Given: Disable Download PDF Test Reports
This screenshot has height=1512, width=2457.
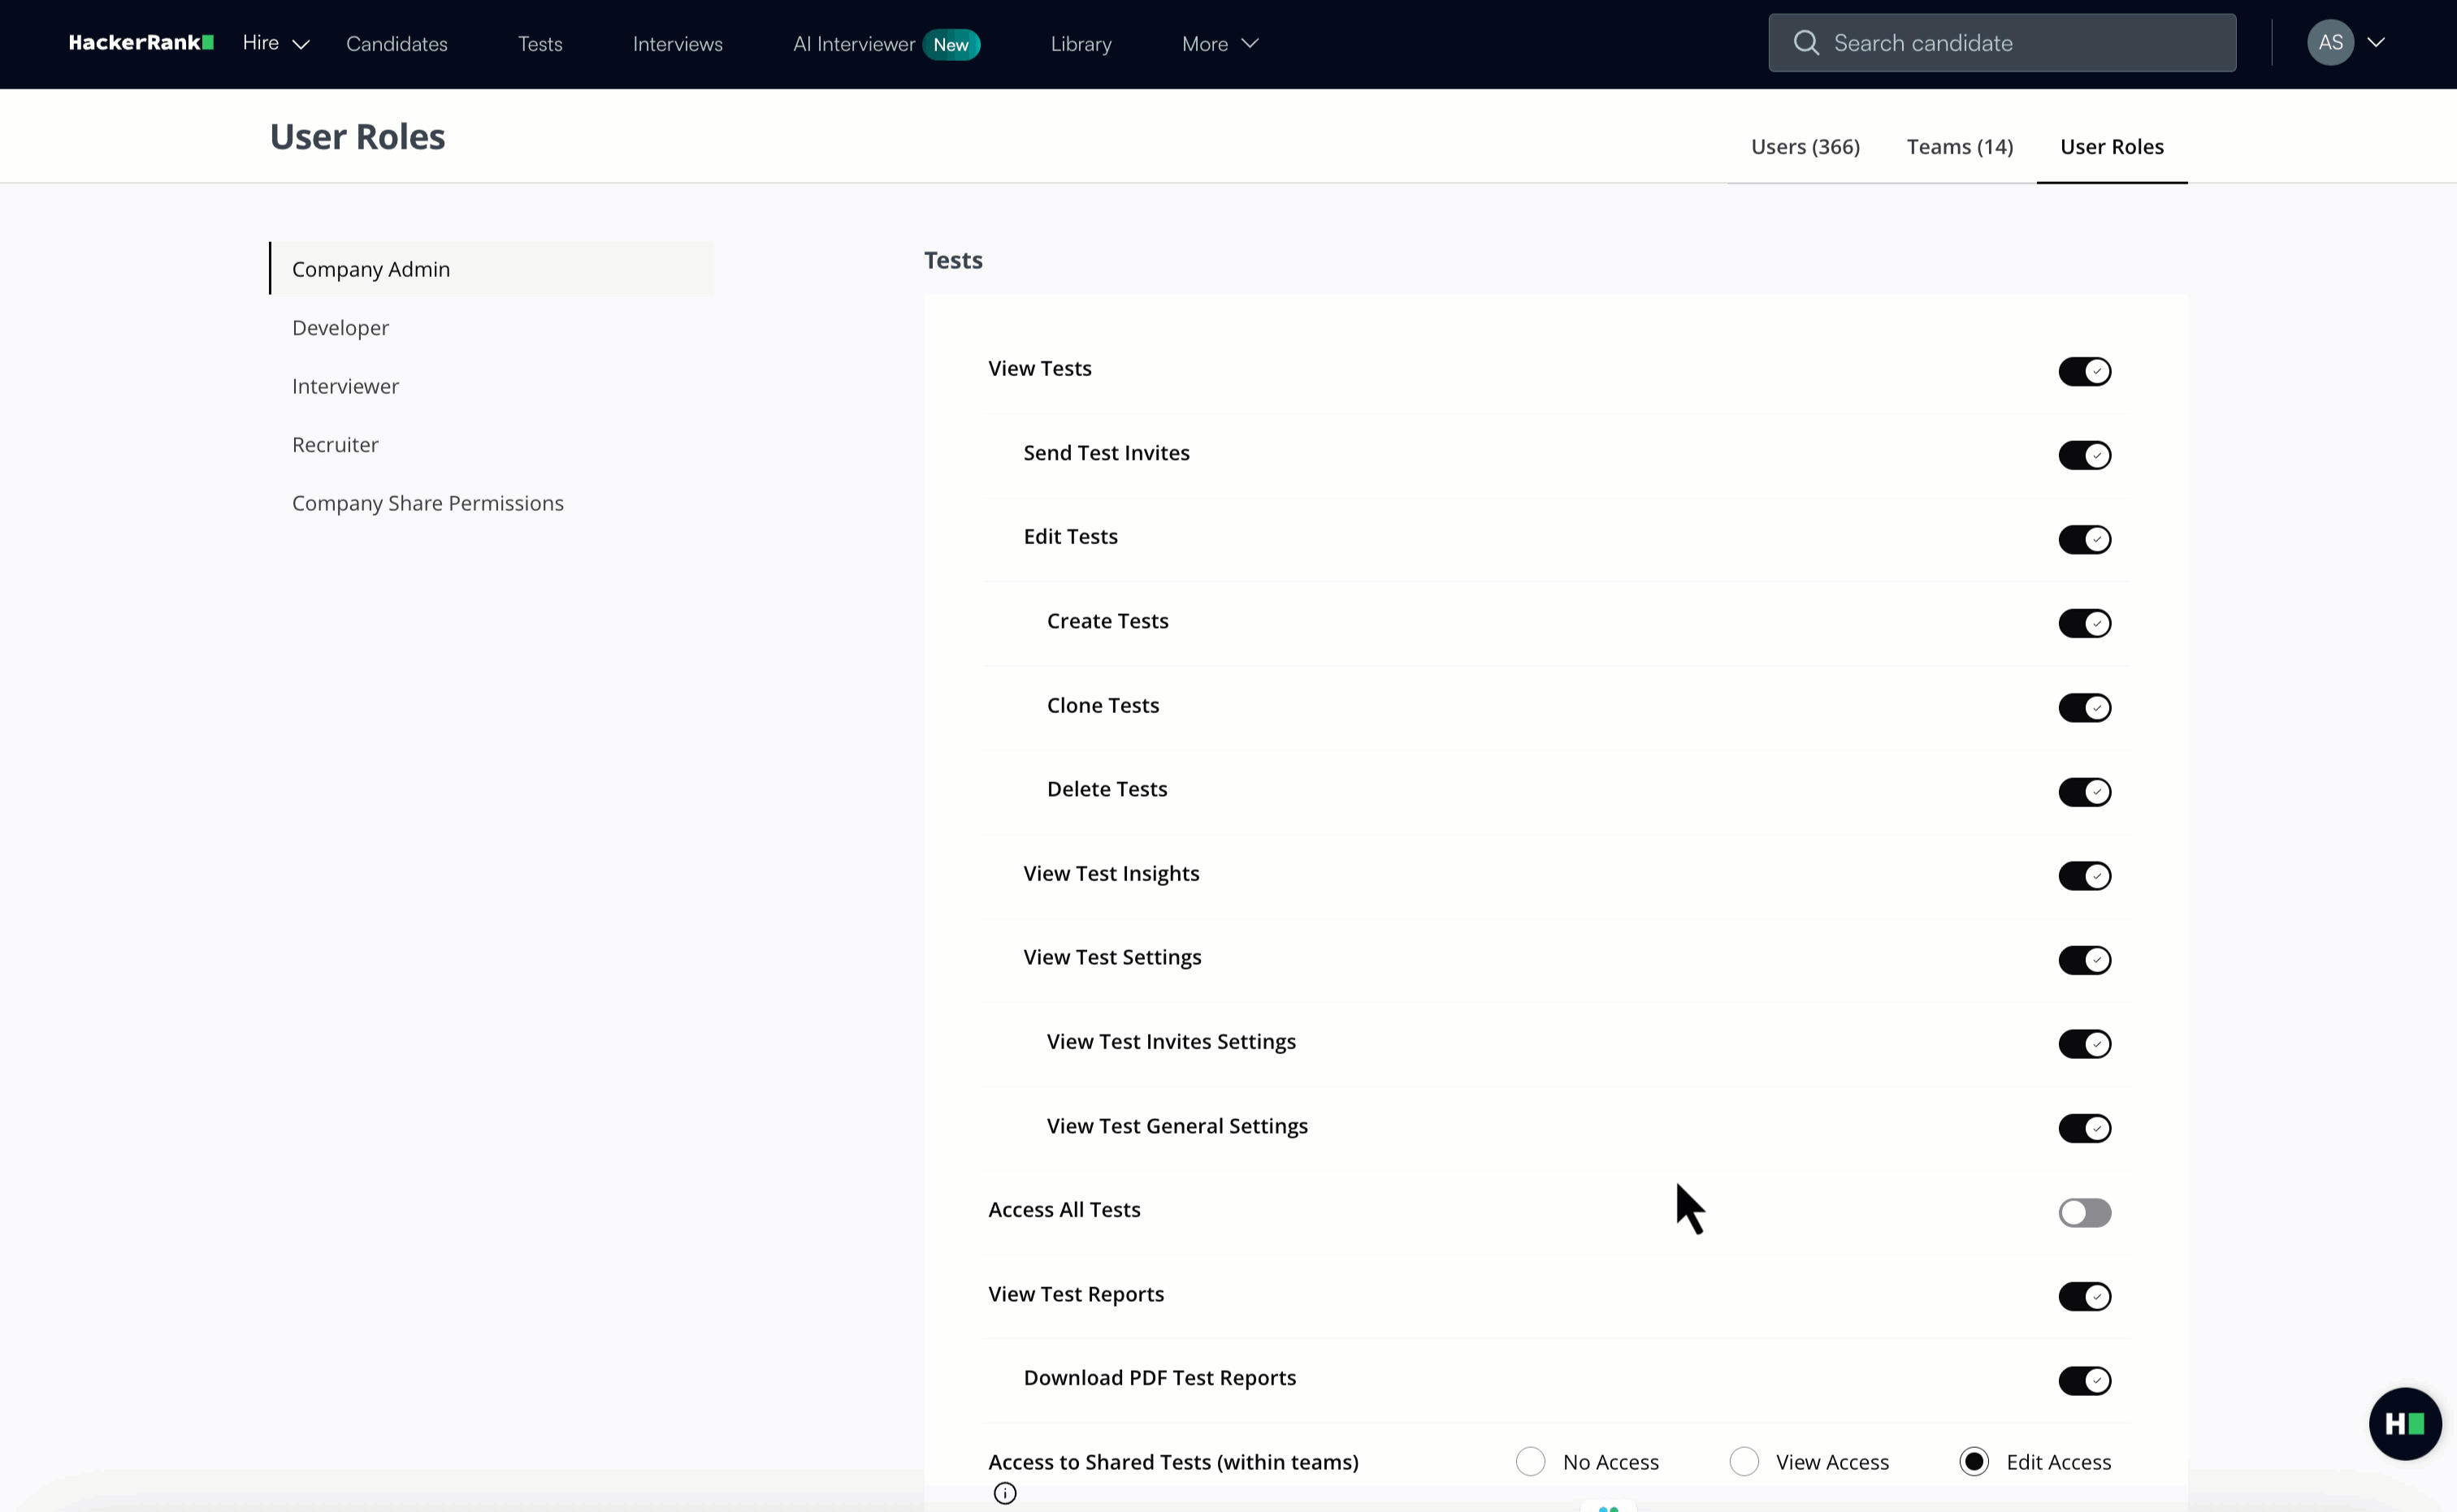Looking at the screenshot, I should 2084,1381.
